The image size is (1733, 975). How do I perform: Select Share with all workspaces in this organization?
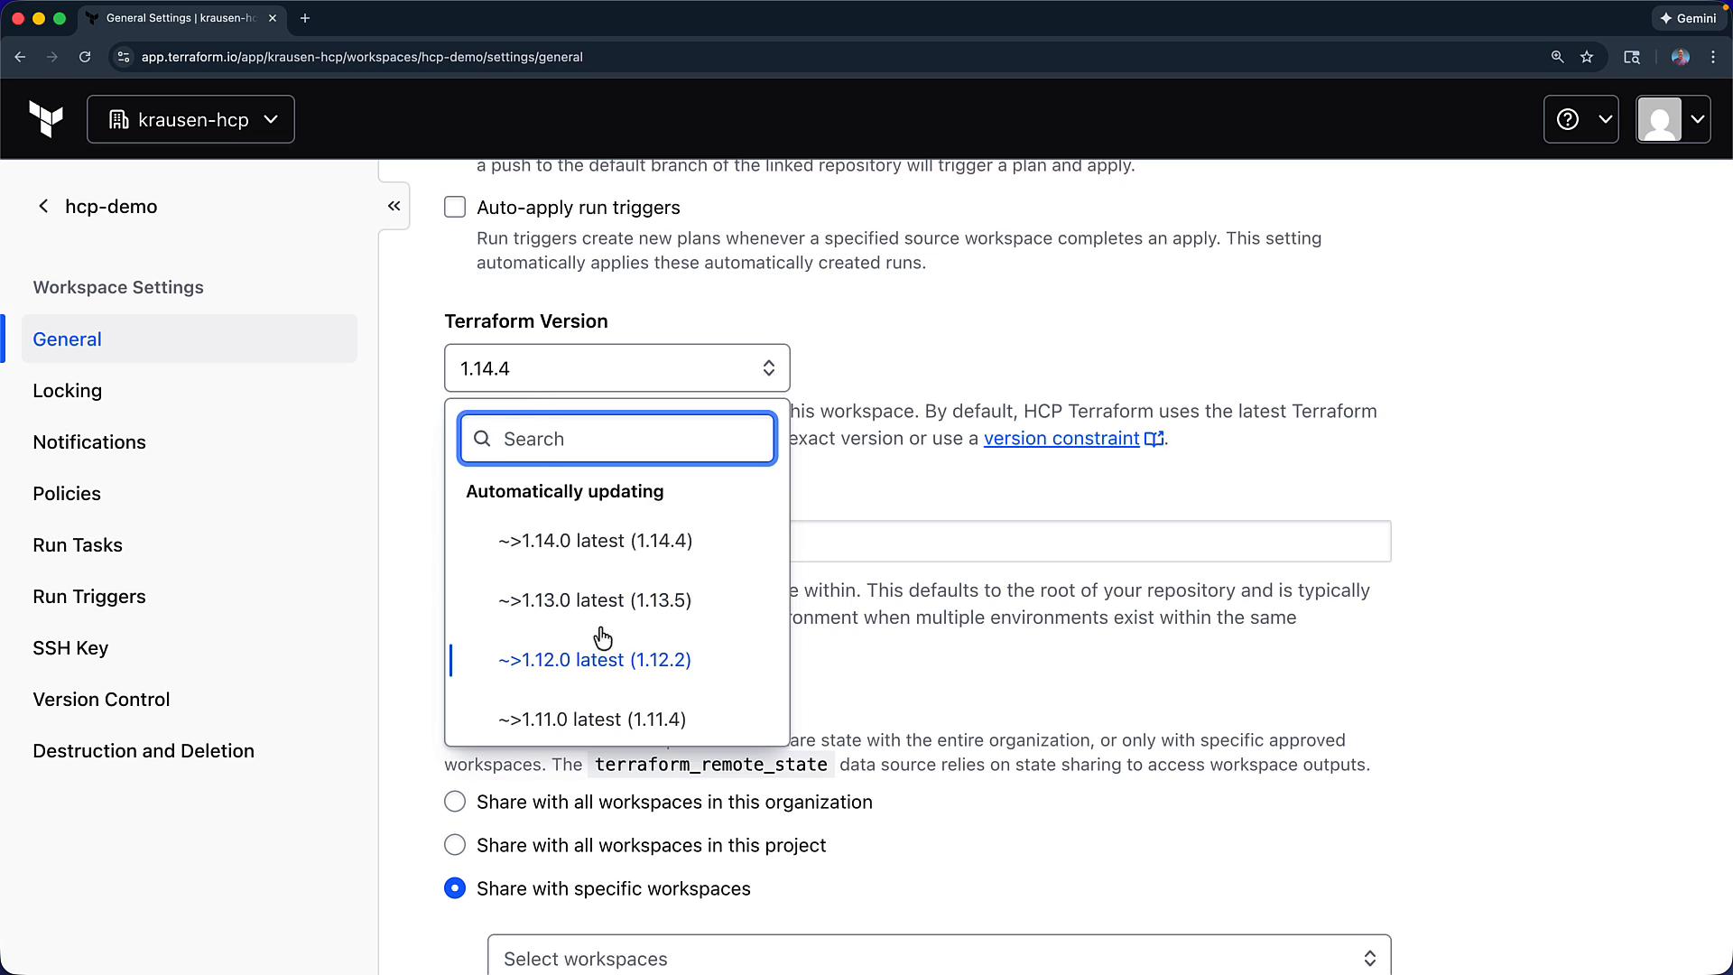point(455,802)
